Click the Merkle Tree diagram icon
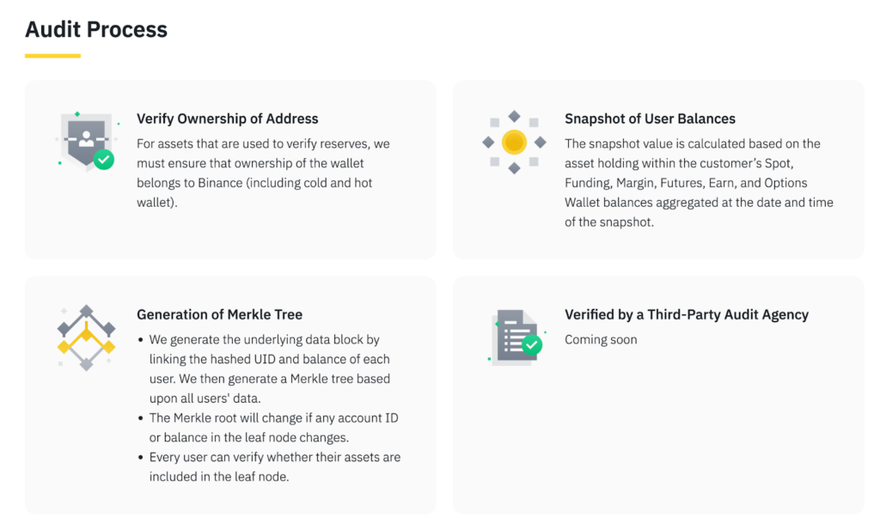This screenshot has height=529, width=880. tap(86, 337)
